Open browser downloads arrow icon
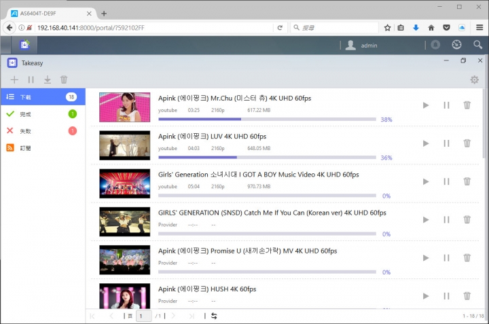The image size is (489, 324). pos(416,28)
